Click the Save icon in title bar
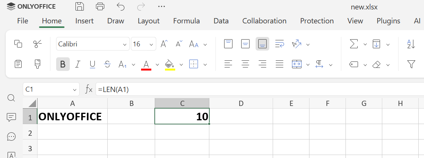The height and width of the screenshot is (158, 424). coord(80,6)
